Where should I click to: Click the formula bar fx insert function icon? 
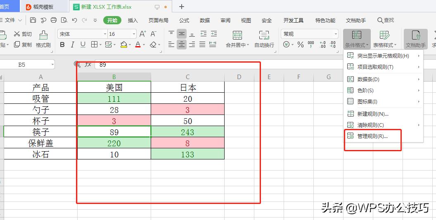click(88, 64)
